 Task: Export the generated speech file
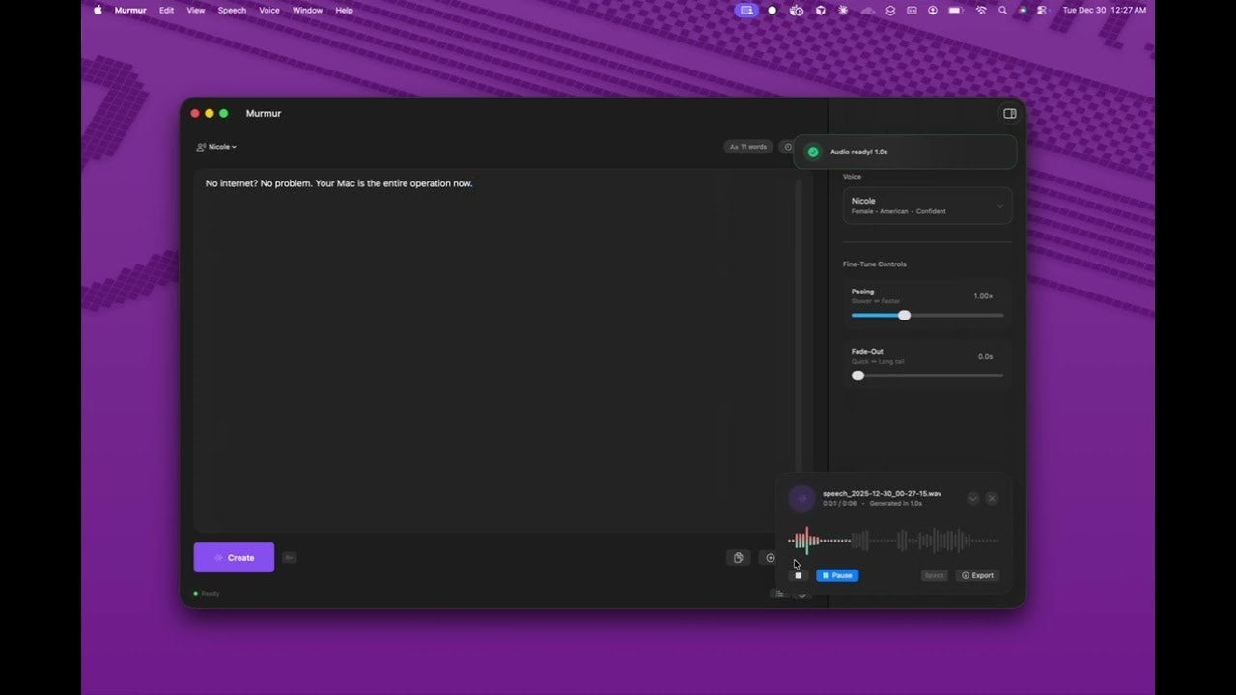(x=977, y=575)
